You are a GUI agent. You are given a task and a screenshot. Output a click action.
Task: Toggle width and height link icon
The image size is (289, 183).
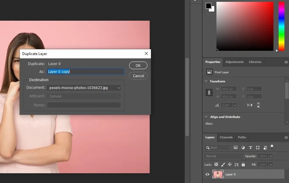tap(209, 92)
